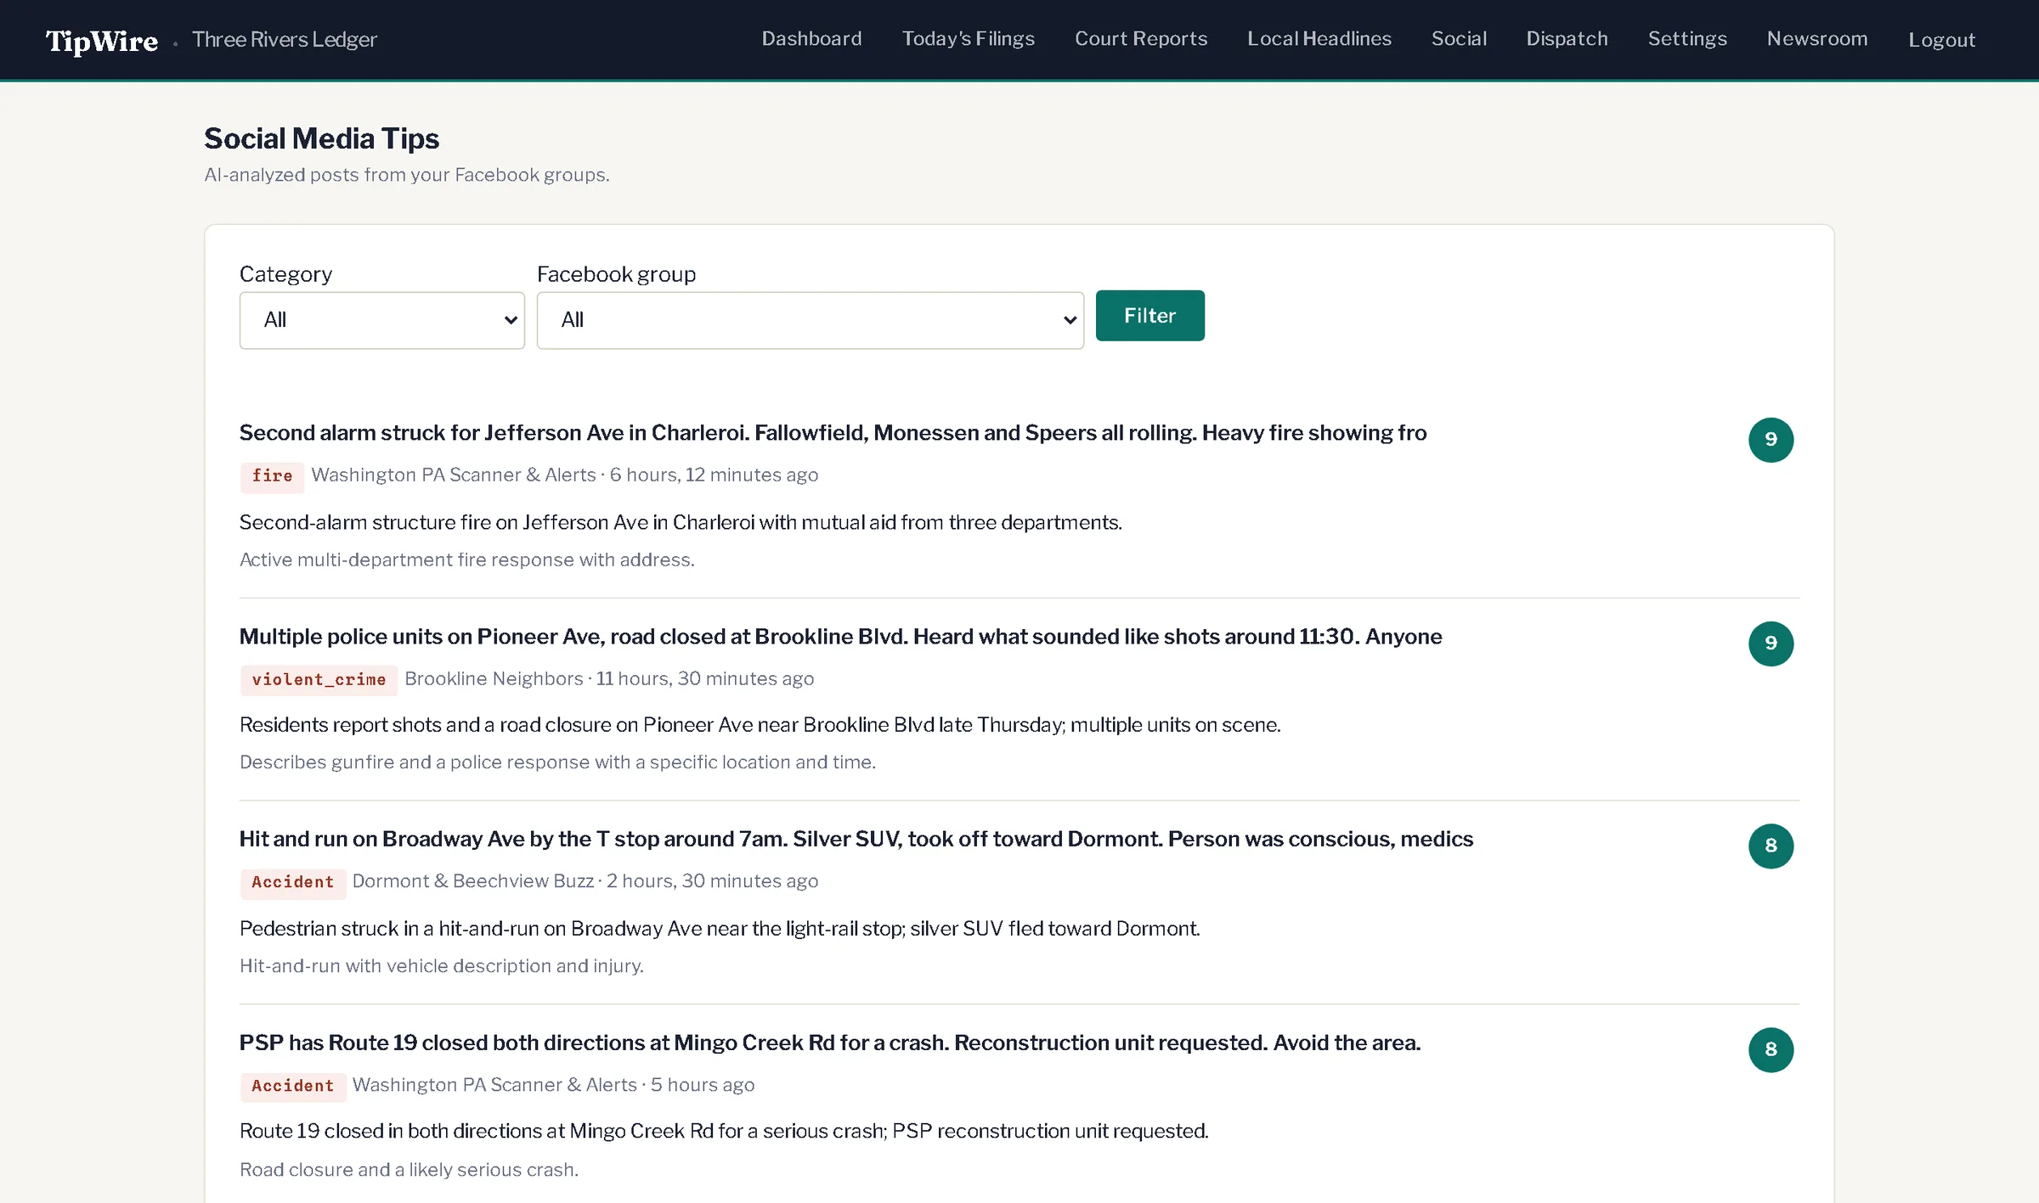Click 'Active multi-department fire response with address.'
Image resolution: width=2039 pixels, height=1203 pixels.
(x=467, y=560)
